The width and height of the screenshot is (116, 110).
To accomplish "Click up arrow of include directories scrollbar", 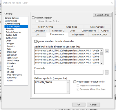I will tap(101, 50).
